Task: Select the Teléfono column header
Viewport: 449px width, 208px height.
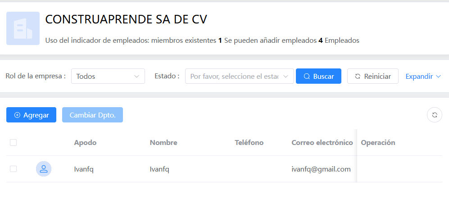Action: coord(249,143)
